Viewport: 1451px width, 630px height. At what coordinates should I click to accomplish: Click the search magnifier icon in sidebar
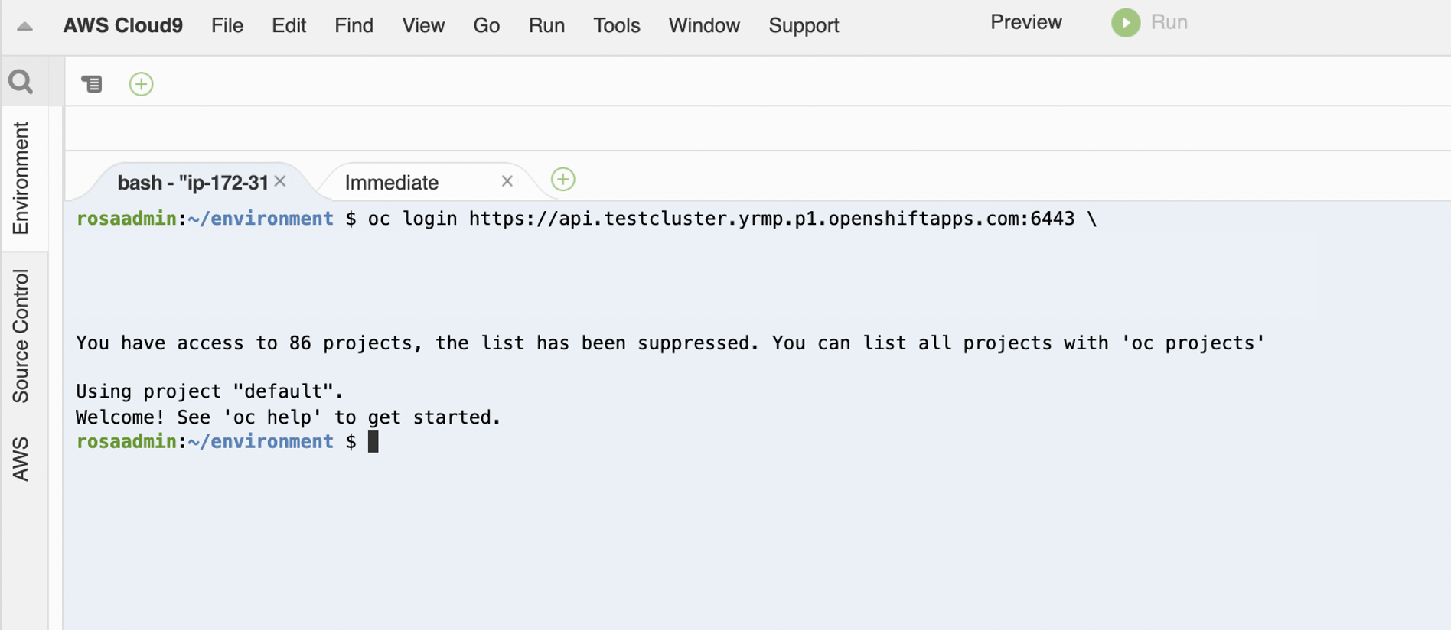pos(21,81)
